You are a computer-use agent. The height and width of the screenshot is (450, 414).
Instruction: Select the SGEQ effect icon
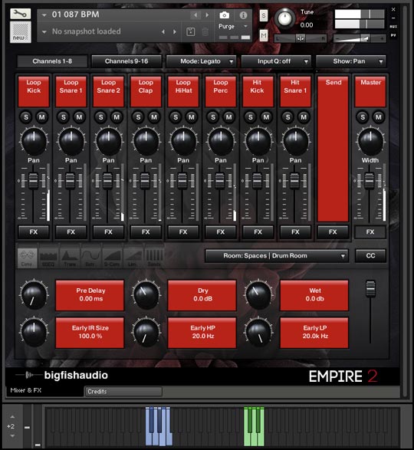48,258
